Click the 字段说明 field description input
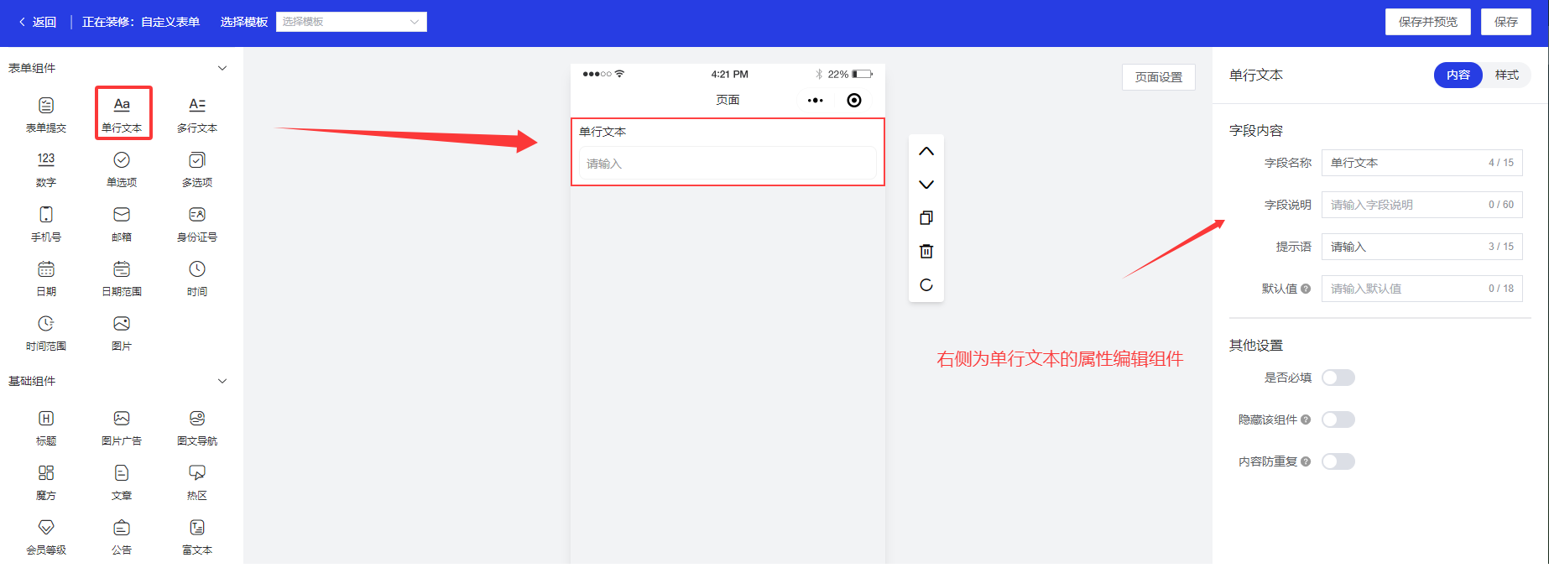Image resolution: width=1549 pixels, height=568 pixels. coord(1406,205)
